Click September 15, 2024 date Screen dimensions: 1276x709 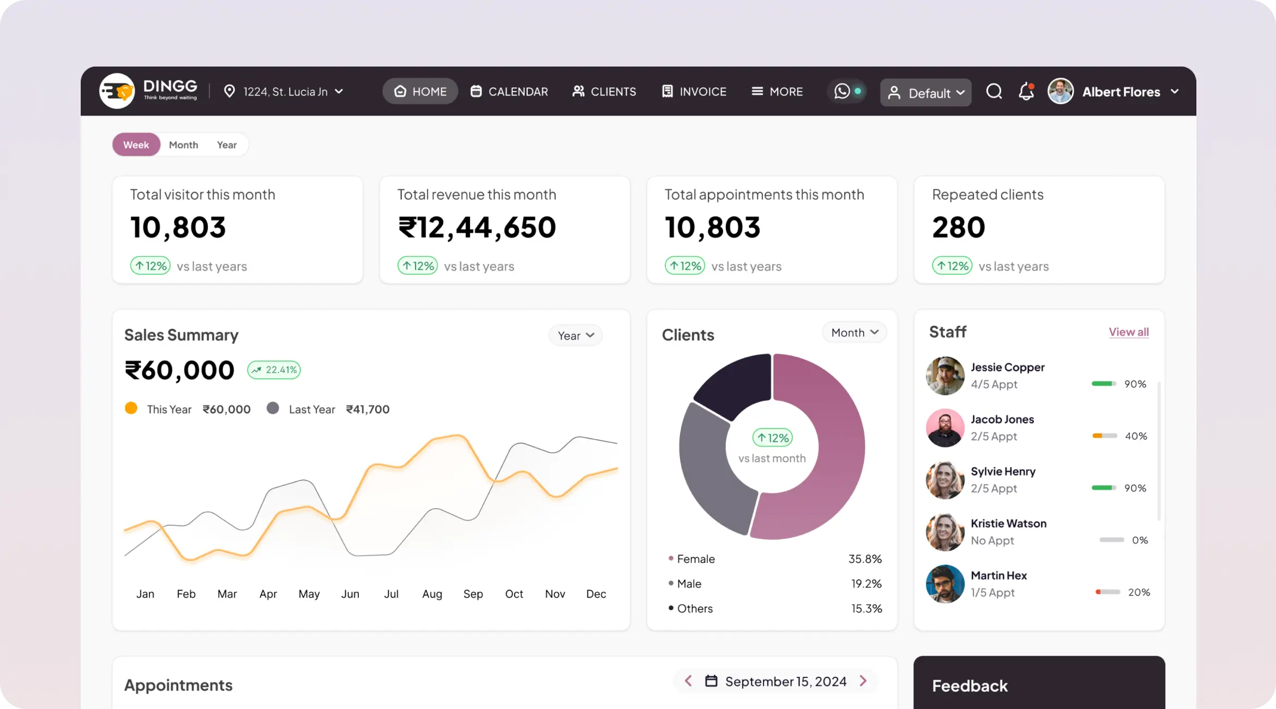[x=786, y=681]
